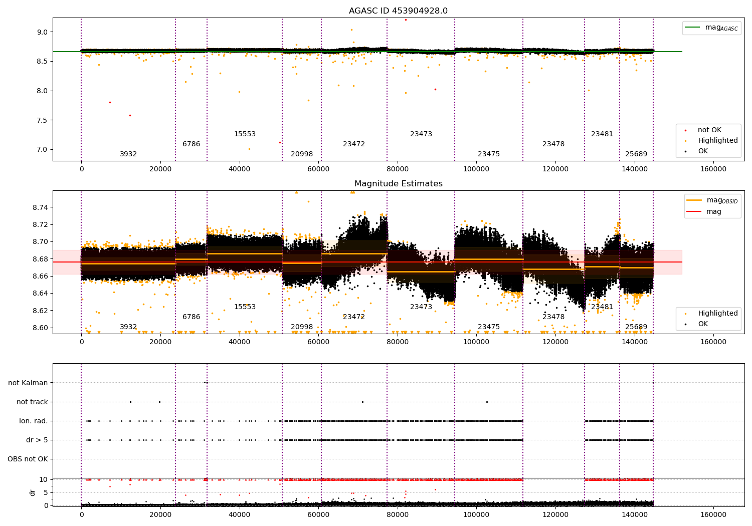Click obsid label 25689 in the top plot
The image size is (752, 526).
(x=636, y=154)
